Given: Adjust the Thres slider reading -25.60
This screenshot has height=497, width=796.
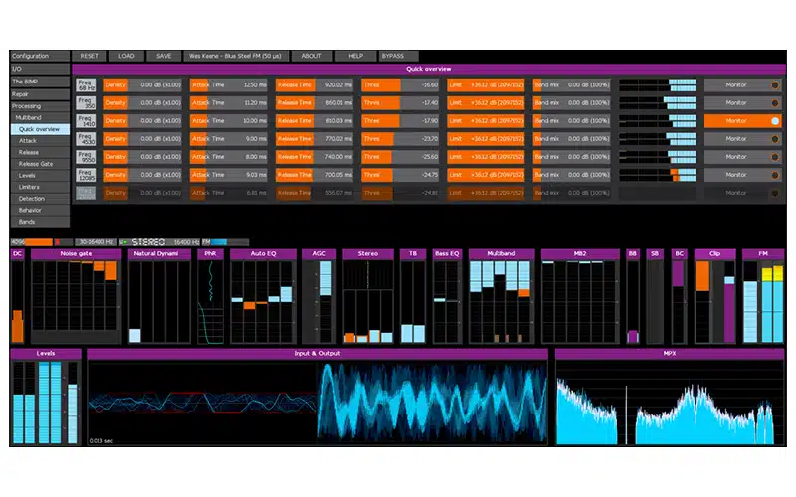Looking at the screenshot, I should (x=400, y=157).
